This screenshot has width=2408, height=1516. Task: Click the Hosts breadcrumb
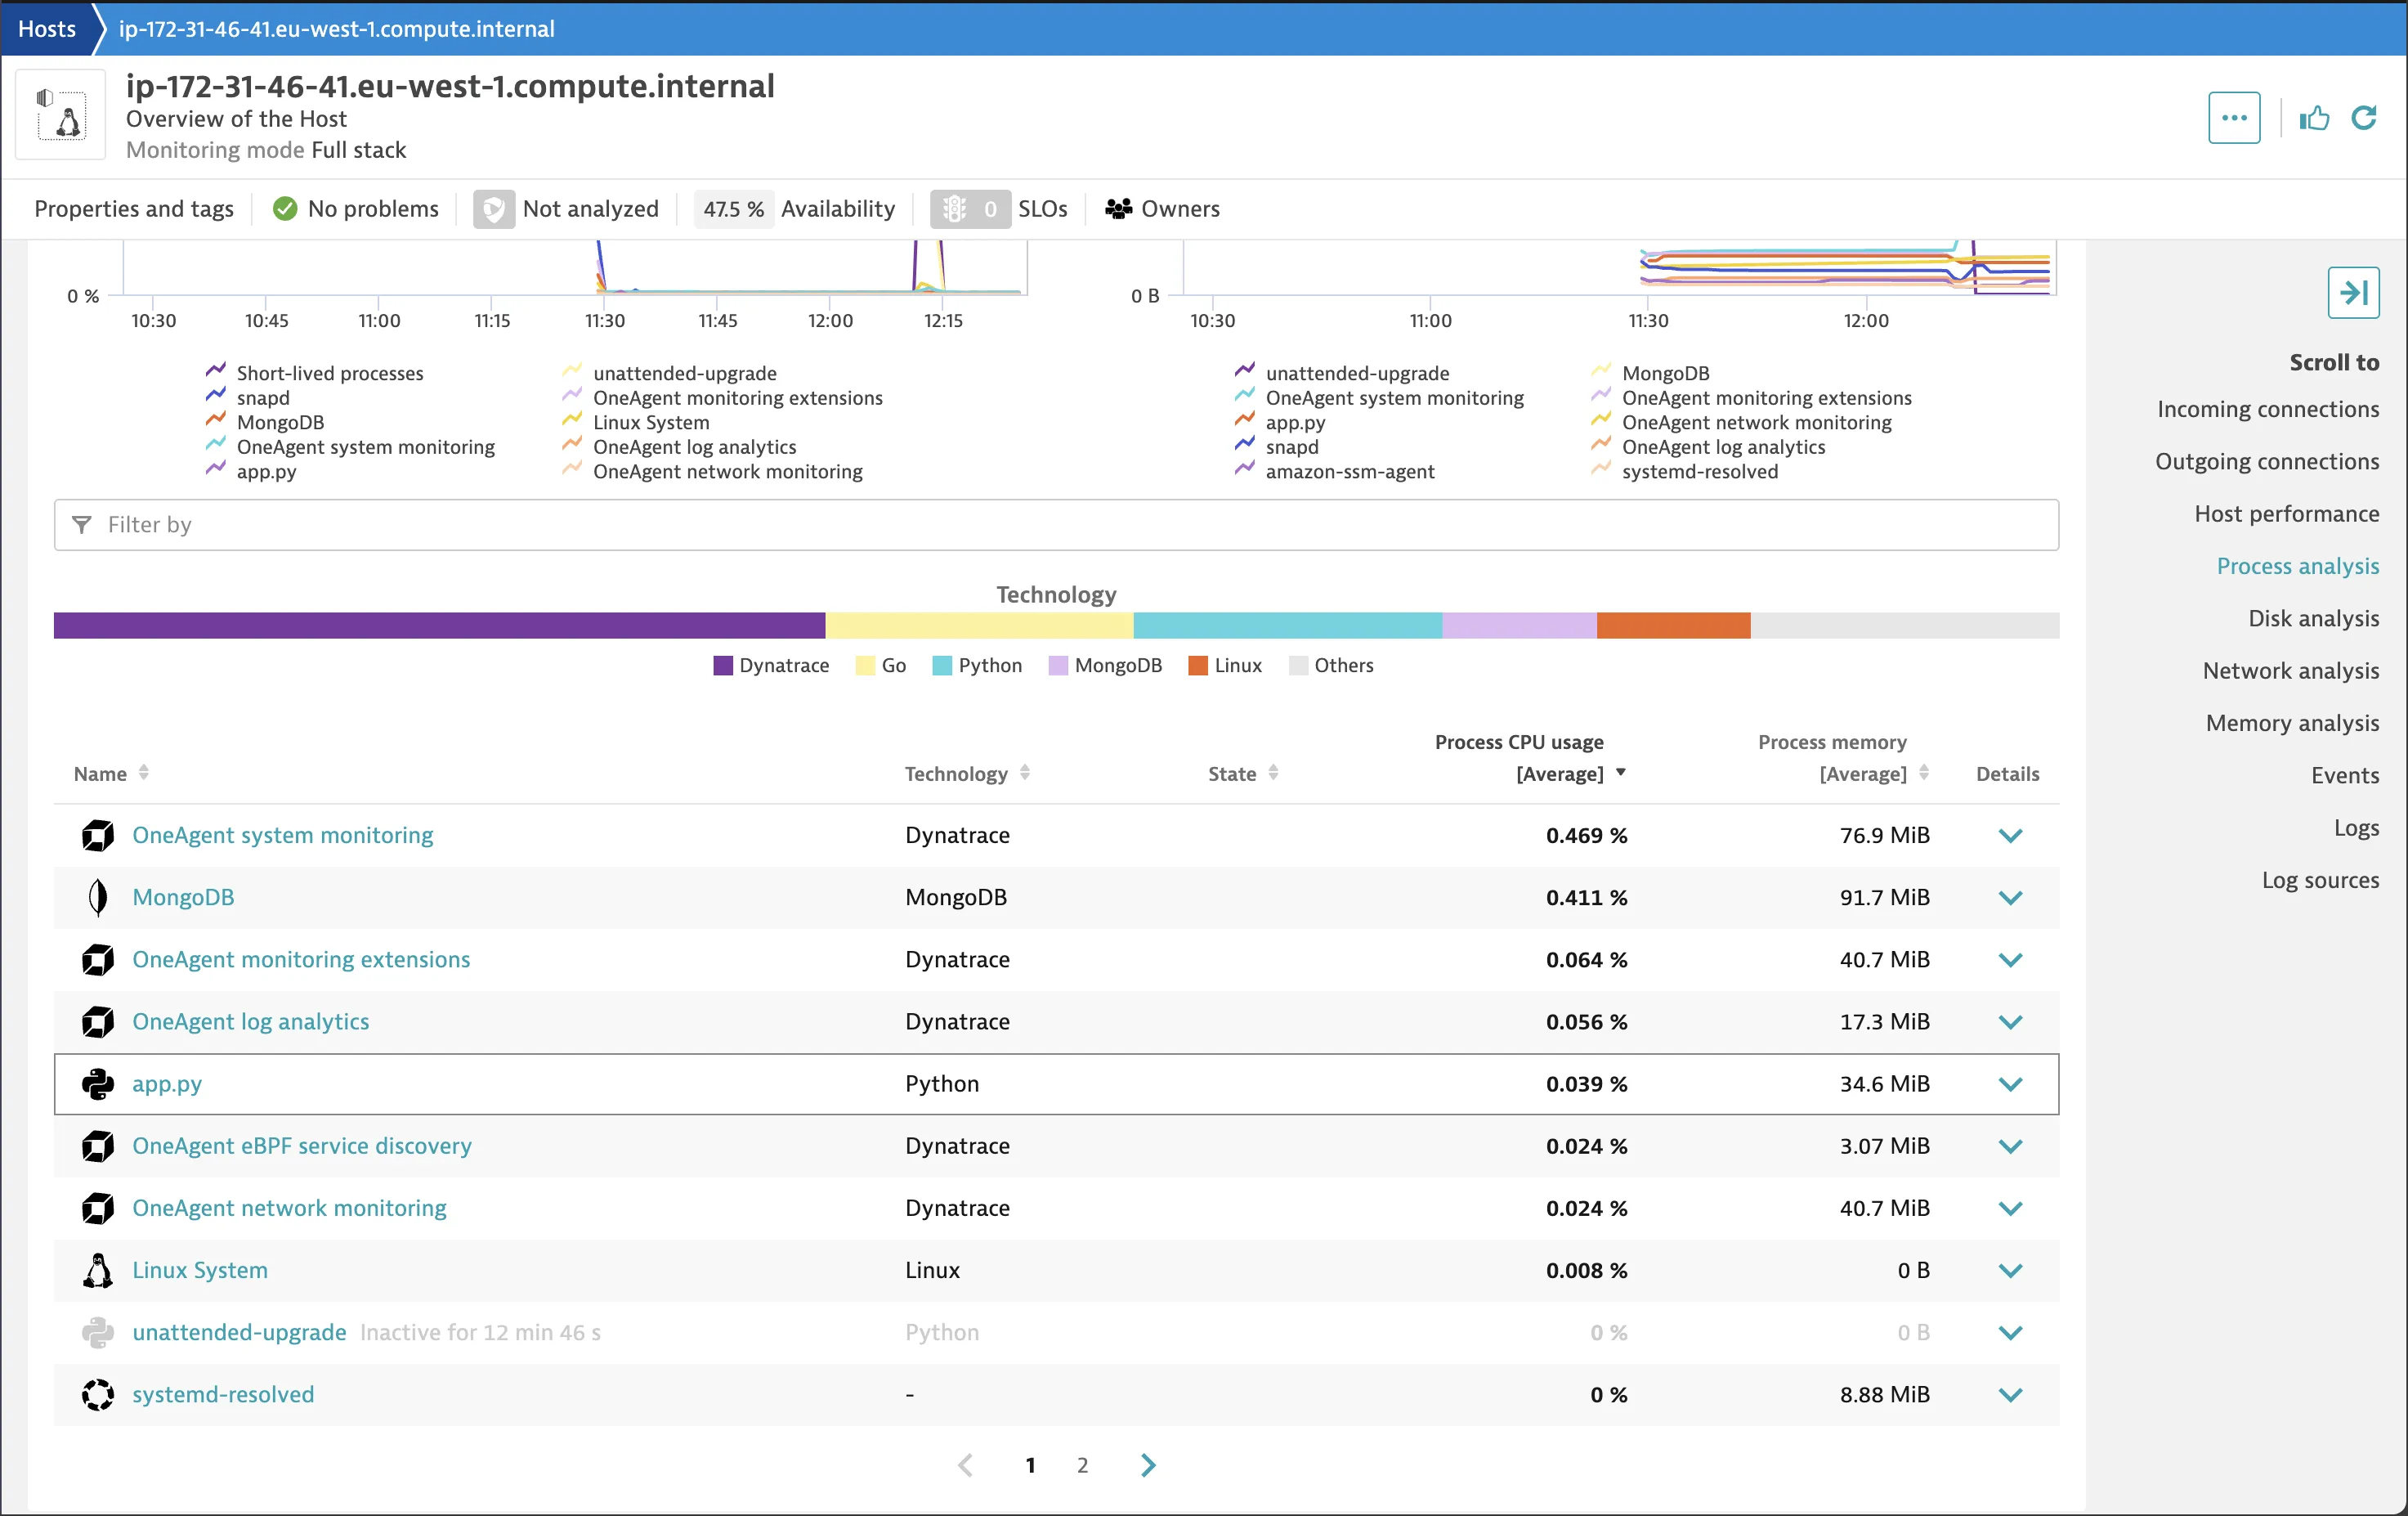point(46,28)
